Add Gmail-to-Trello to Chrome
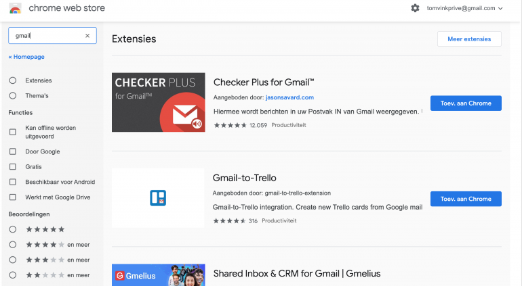 point(466,199)
